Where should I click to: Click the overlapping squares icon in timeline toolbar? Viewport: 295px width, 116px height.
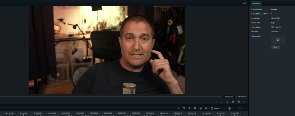coord(195,108)
